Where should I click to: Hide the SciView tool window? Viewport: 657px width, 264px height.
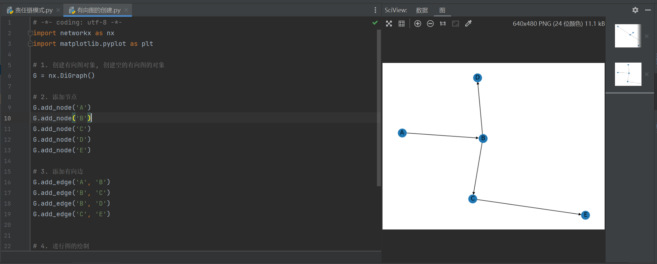[x=648, y=10]
